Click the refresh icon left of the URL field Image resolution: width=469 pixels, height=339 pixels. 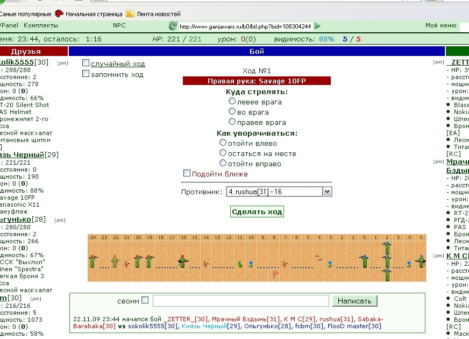pyautogui.click(x=173, y=26)
